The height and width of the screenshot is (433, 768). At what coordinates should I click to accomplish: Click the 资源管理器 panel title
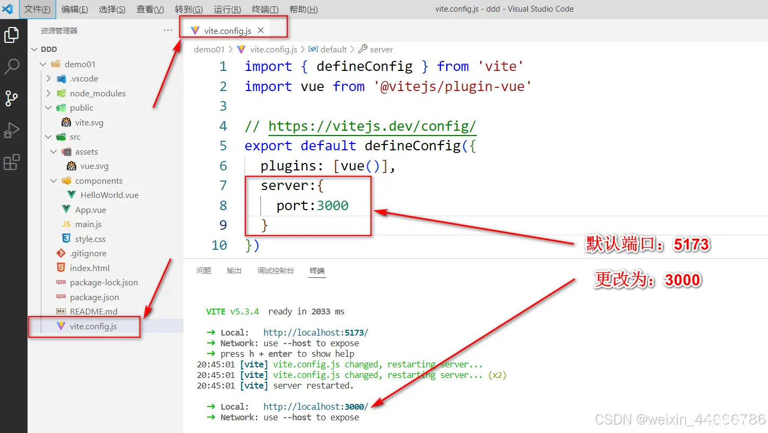point(59,31)
